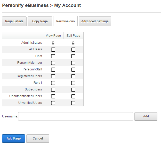
Task: Enable View Page for All Users
Action: click(x=53, y=50)
